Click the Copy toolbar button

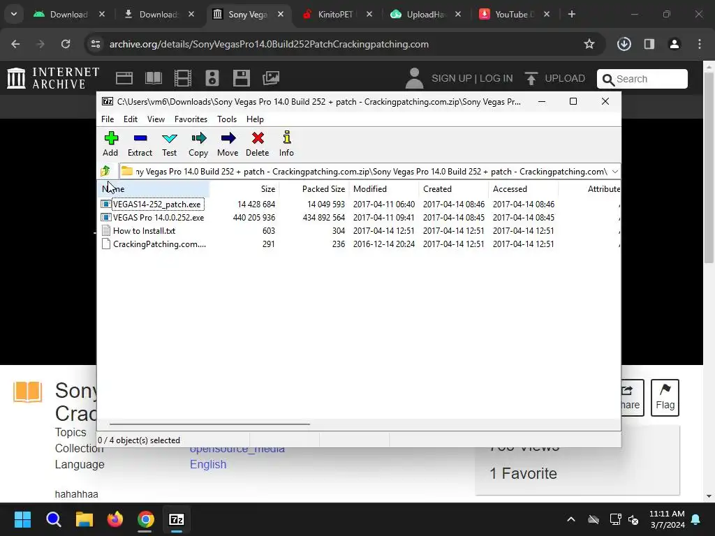198,144
